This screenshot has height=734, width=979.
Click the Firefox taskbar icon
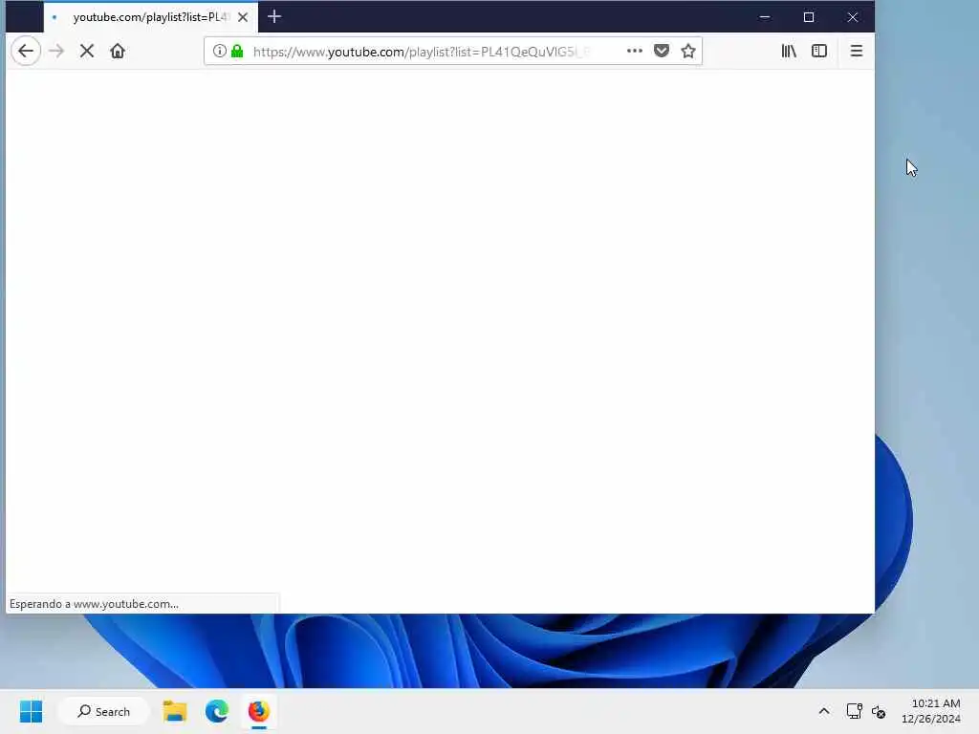258,711
